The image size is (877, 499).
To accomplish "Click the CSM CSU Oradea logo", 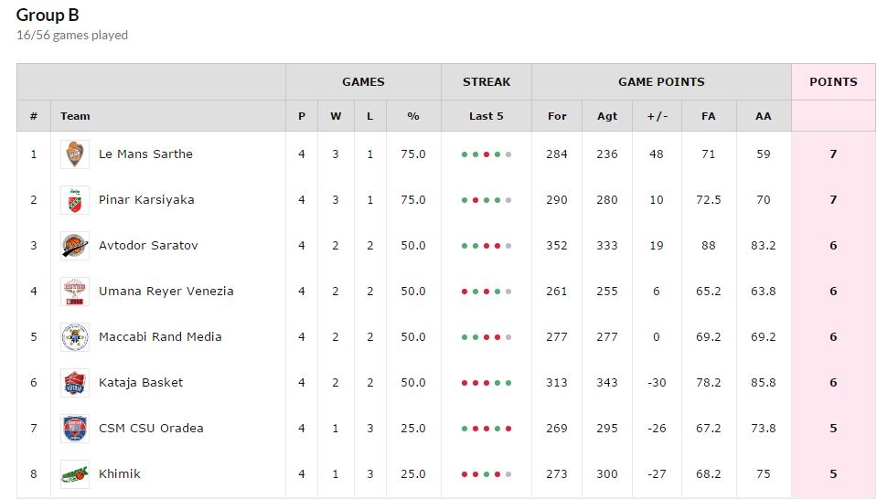I will (75, 429).
